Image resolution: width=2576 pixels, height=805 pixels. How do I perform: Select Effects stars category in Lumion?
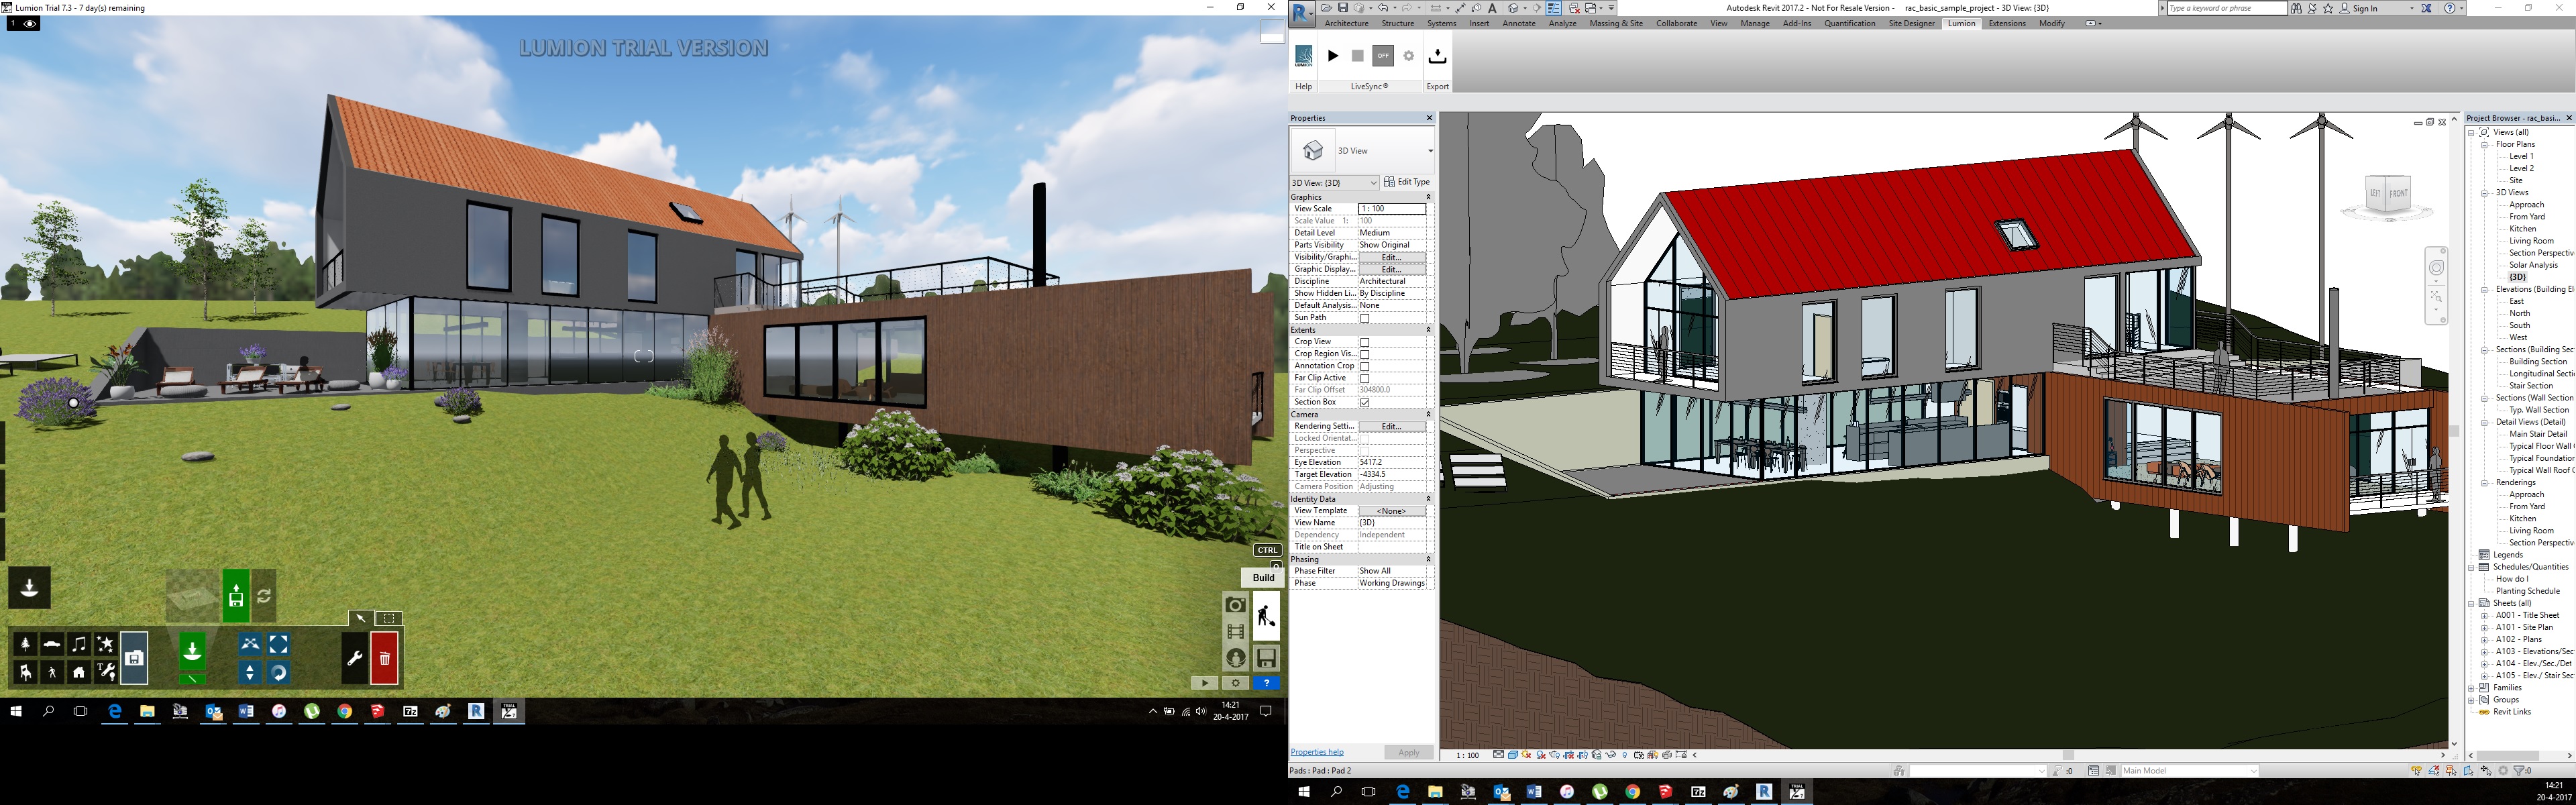(x=106, y=644)
